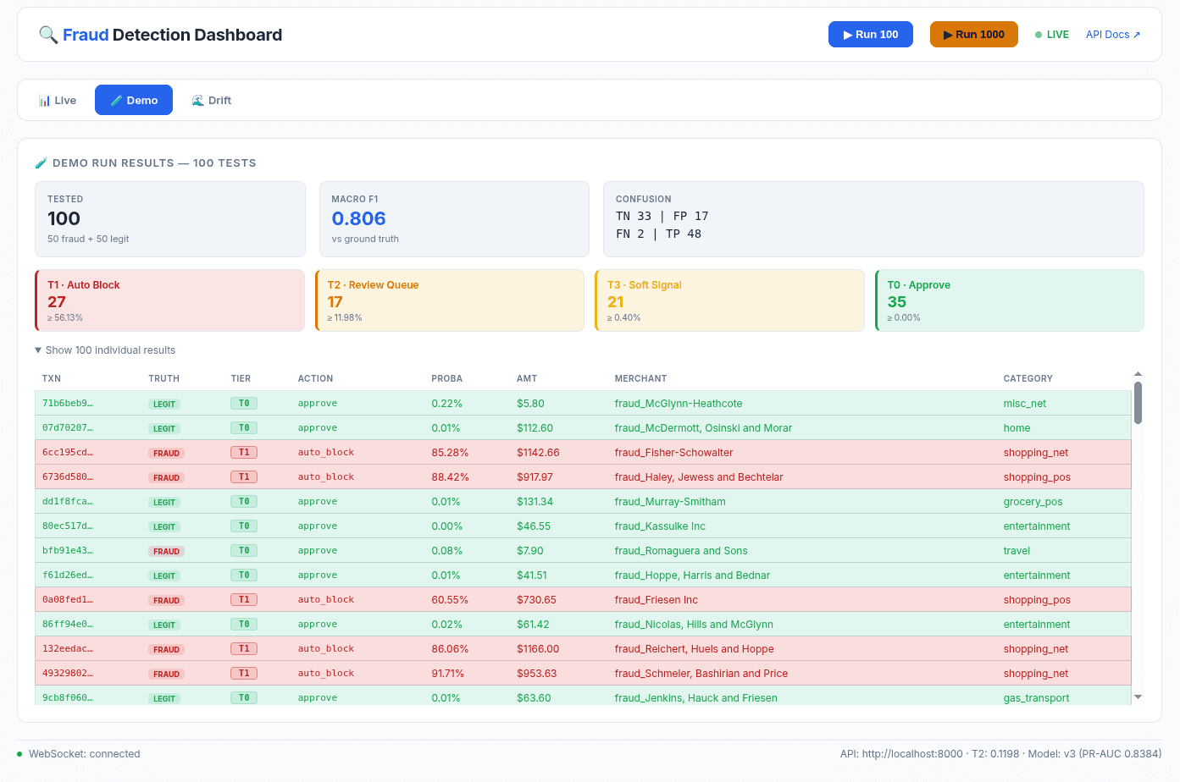1180x782 pixels.
Task: Switch to the Live tab
Action: coord(58,100)
